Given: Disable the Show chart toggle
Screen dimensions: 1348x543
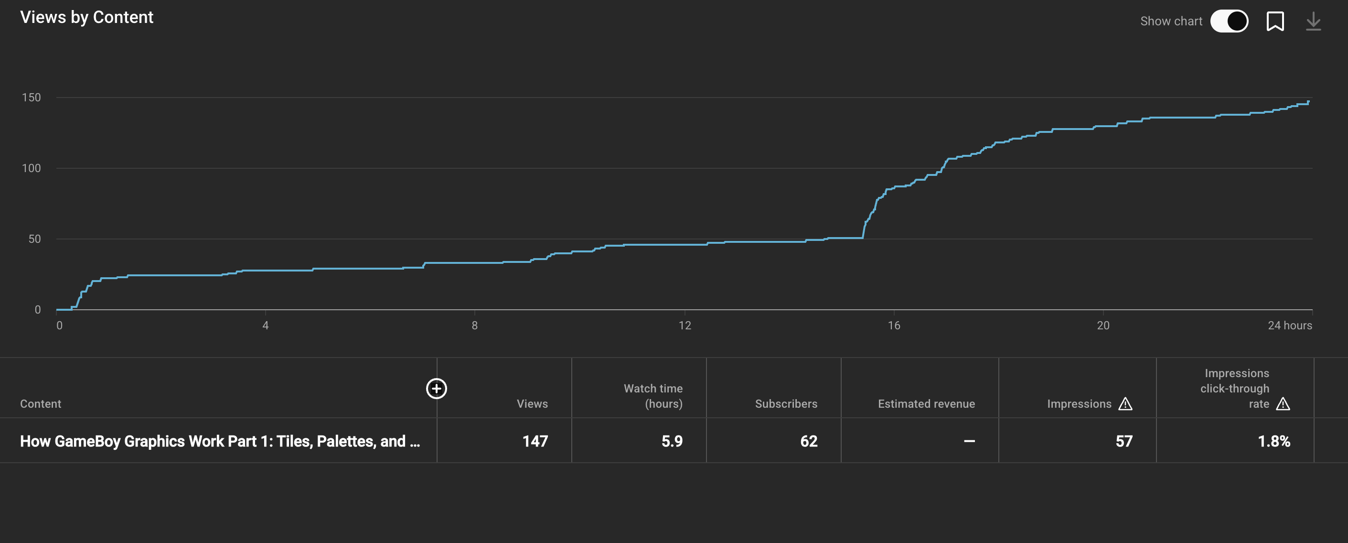Looking at the screenshot, I should [1230, 21].
